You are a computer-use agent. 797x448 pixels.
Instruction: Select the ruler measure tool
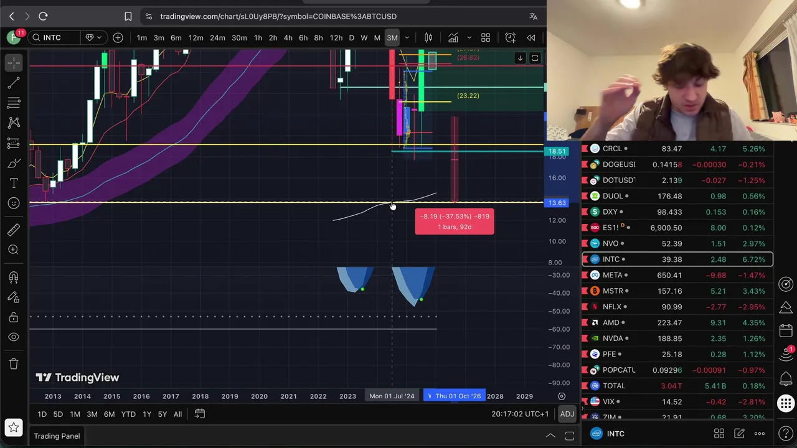pos(14,230)
